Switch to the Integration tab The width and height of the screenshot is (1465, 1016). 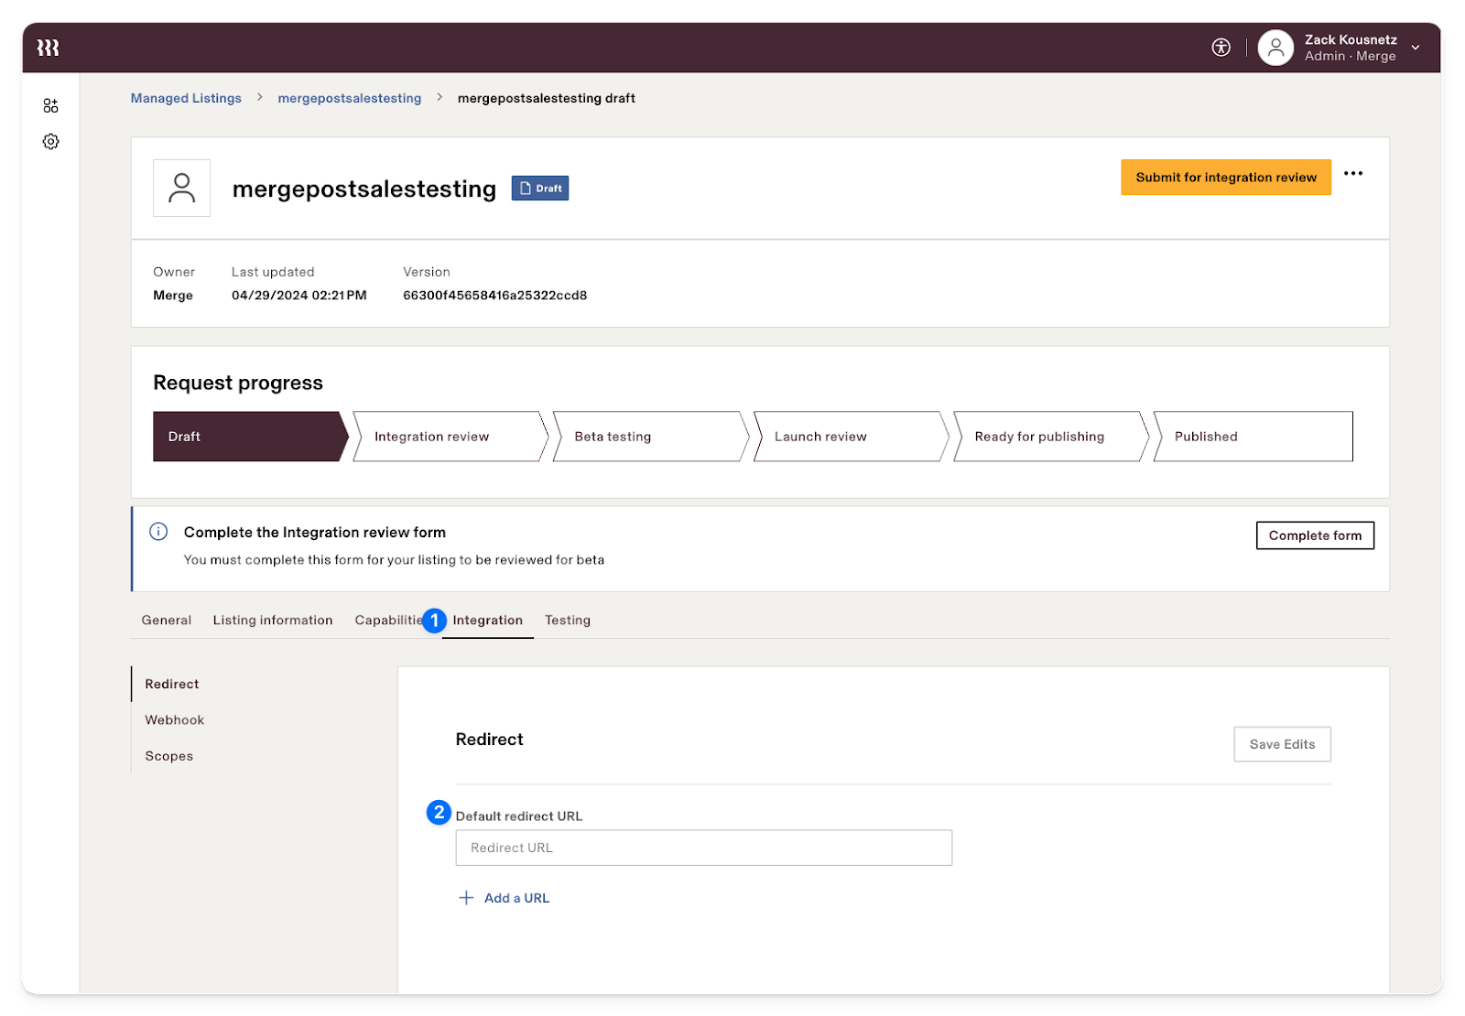(x=487, y=621)
